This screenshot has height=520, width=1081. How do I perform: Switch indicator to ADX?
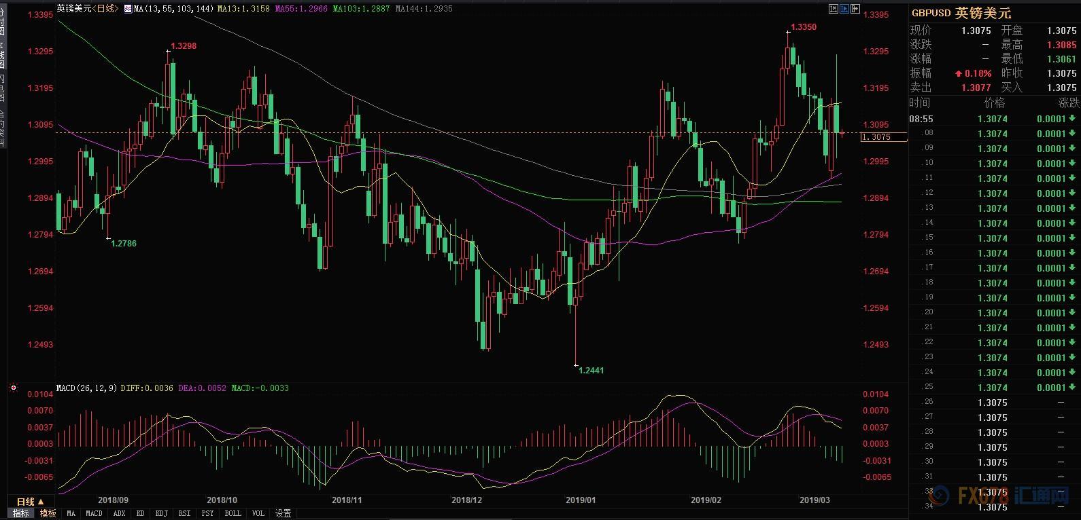pyautogui.click(x=119, y=513)
